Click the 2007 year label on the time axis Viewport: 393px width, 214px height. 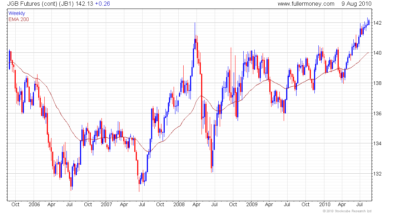click(x=106, y=204)
